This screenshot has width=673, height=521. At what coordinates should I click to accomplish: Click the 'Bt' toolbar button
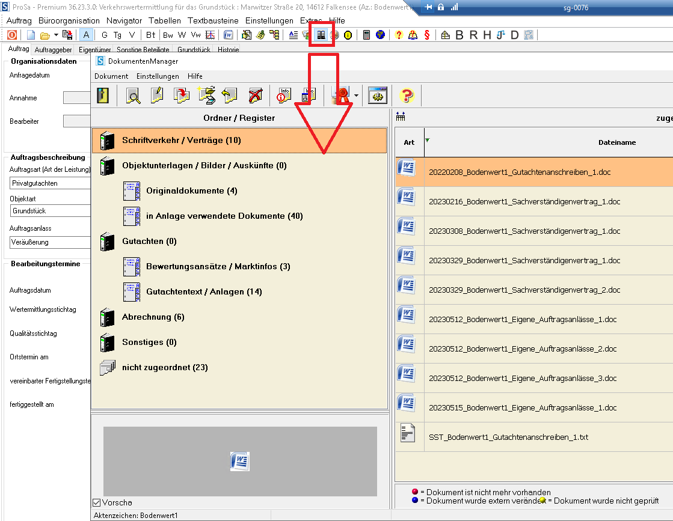[x=150, y=35]
